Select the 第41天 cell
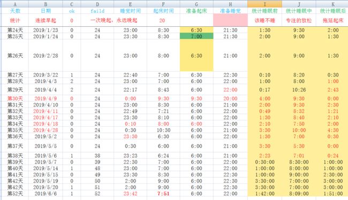The image size is (348, 200). coord(15,175)
